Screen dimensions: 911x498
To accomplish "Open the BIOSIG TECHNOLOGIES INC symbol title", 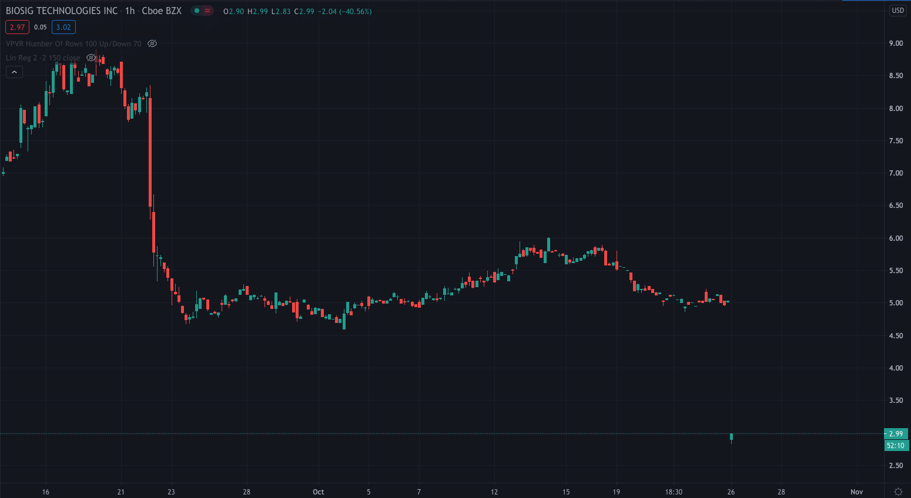I will (62, 11).
